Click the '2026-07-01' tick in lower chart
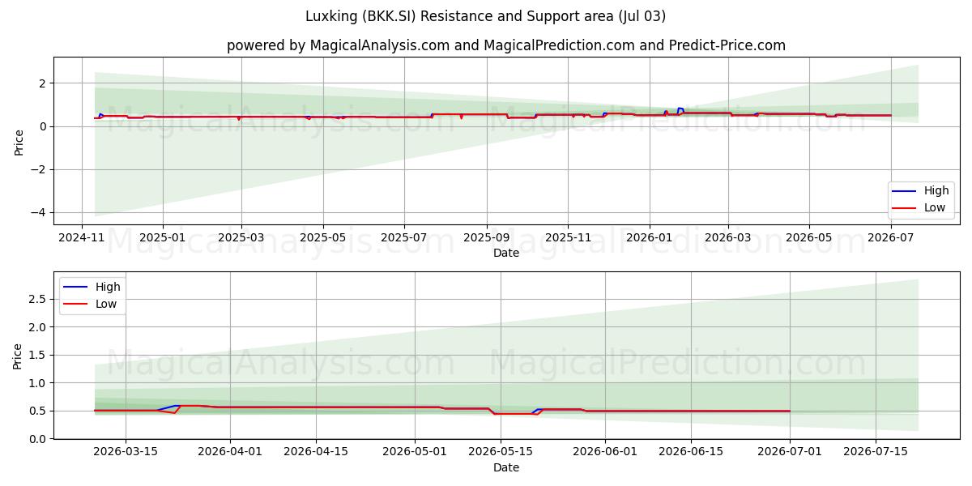972x486 pixels. tap(790, 453)
